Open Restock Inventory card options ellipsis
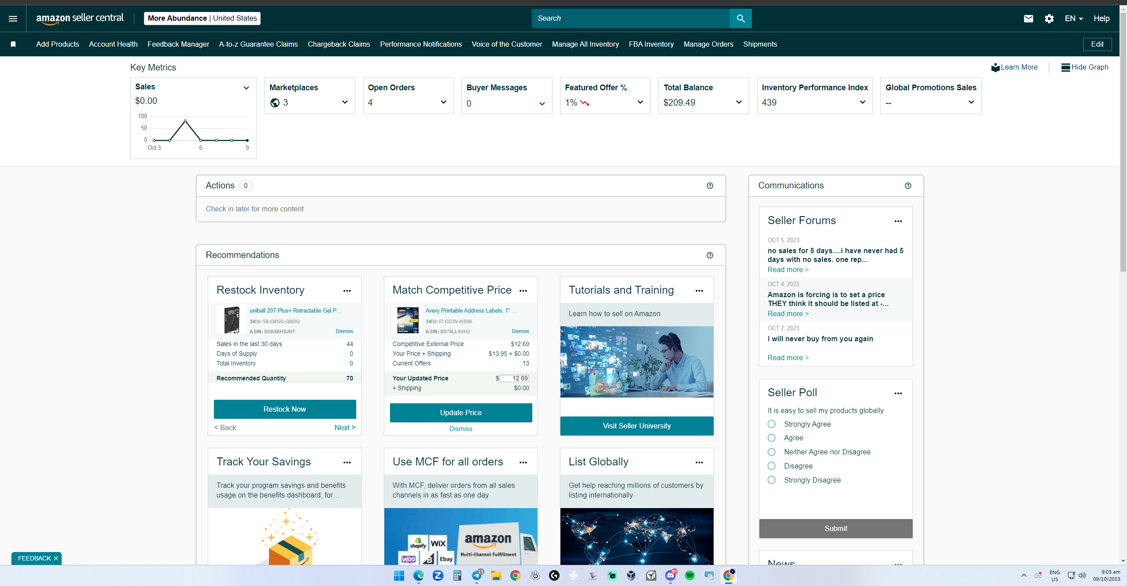 pyautogui.click(x=347, y=291)
